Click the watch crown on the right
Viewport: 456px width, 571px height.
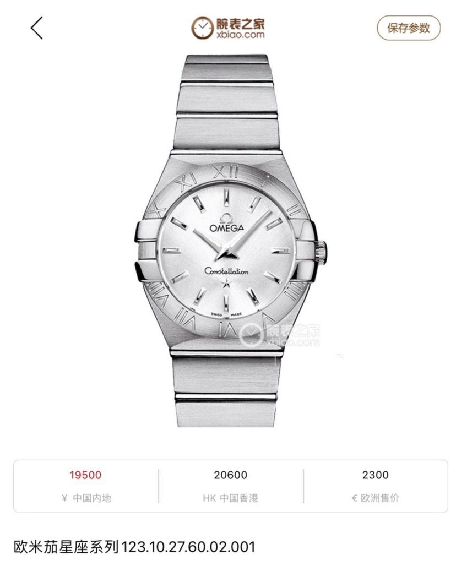coord(322,251)
